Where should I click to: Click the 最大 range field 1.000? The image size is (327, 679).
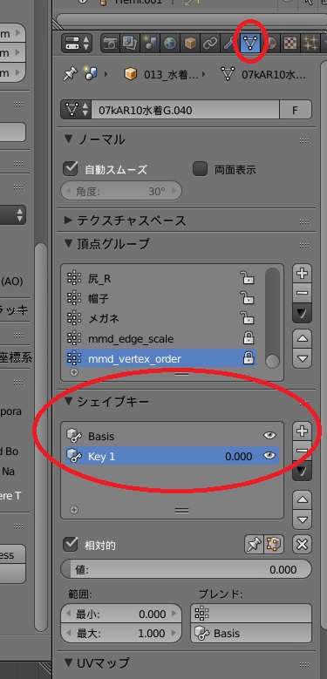click(121, 633)
